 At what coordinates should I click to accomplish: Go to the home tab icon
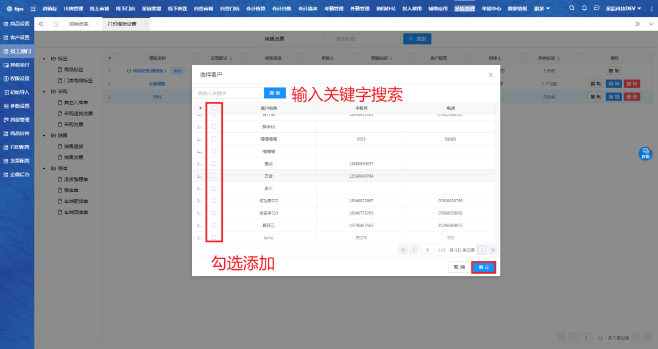pos(55,24)
